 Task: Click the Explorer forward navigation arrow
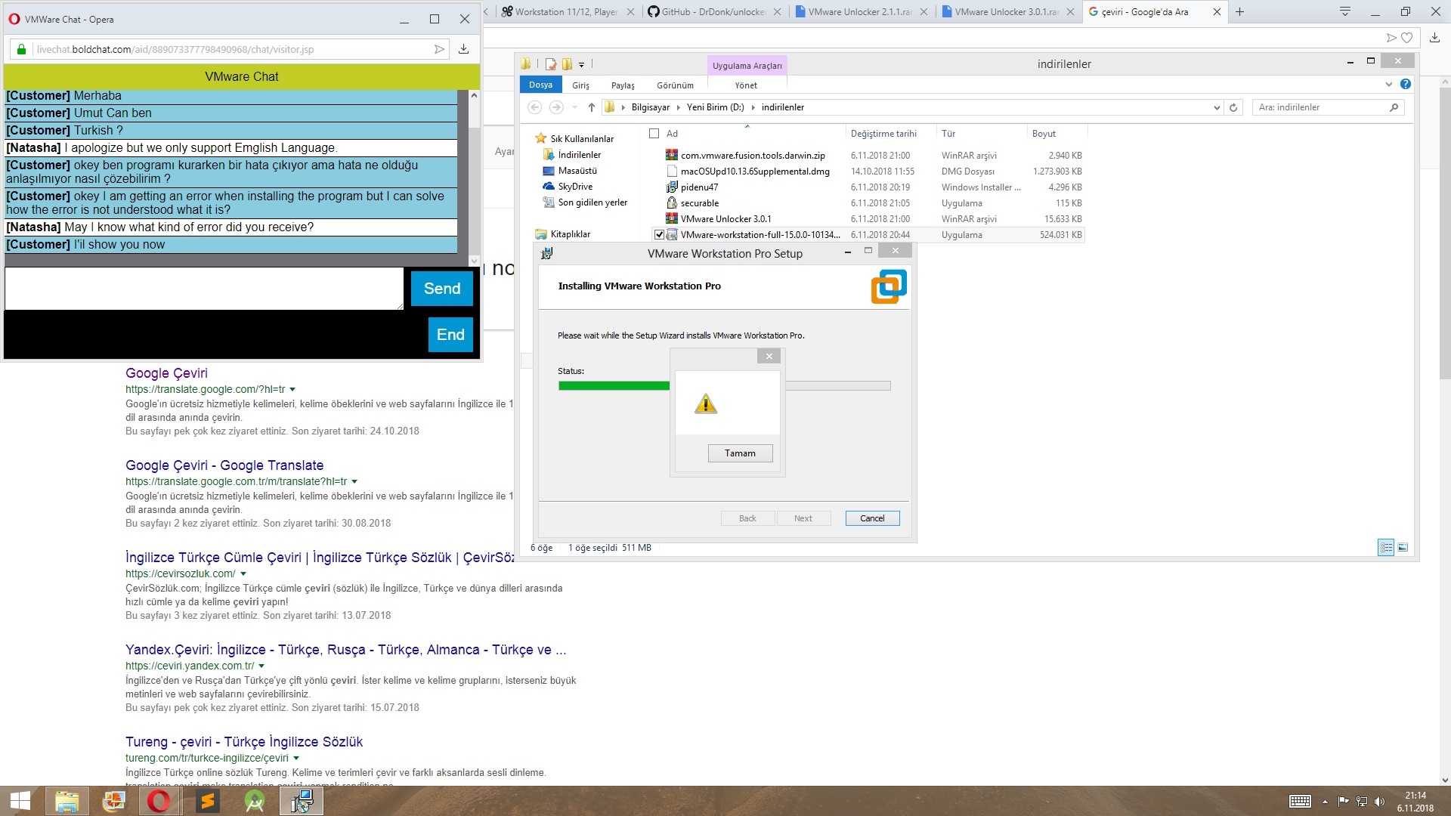pyautogui.click(x=556, y=107)
